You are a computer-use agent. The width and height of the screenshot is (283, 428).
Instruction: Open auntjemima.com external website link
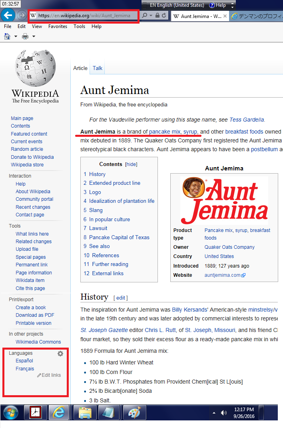point(223,275)
